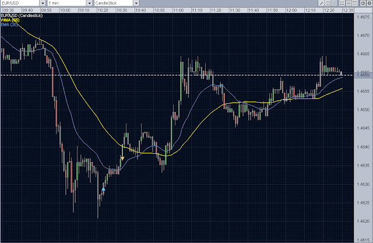The height and width of the screenshot is (243, 373).
Task: Click the 10:20 time axis label
Action: coord(103,10)
